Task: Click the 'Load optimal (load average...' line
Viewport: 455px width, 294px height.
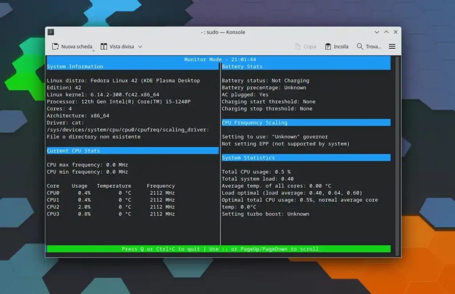Action: (292, 192)
